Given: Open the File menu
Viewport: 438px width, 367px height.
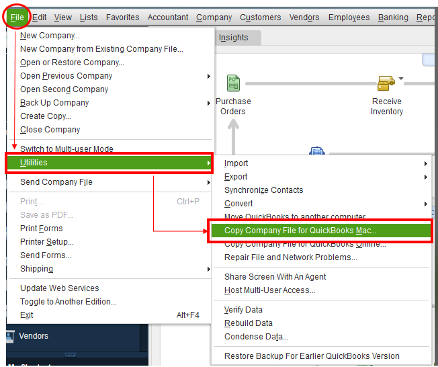Looking at the screenshot, I should (17, 17).
